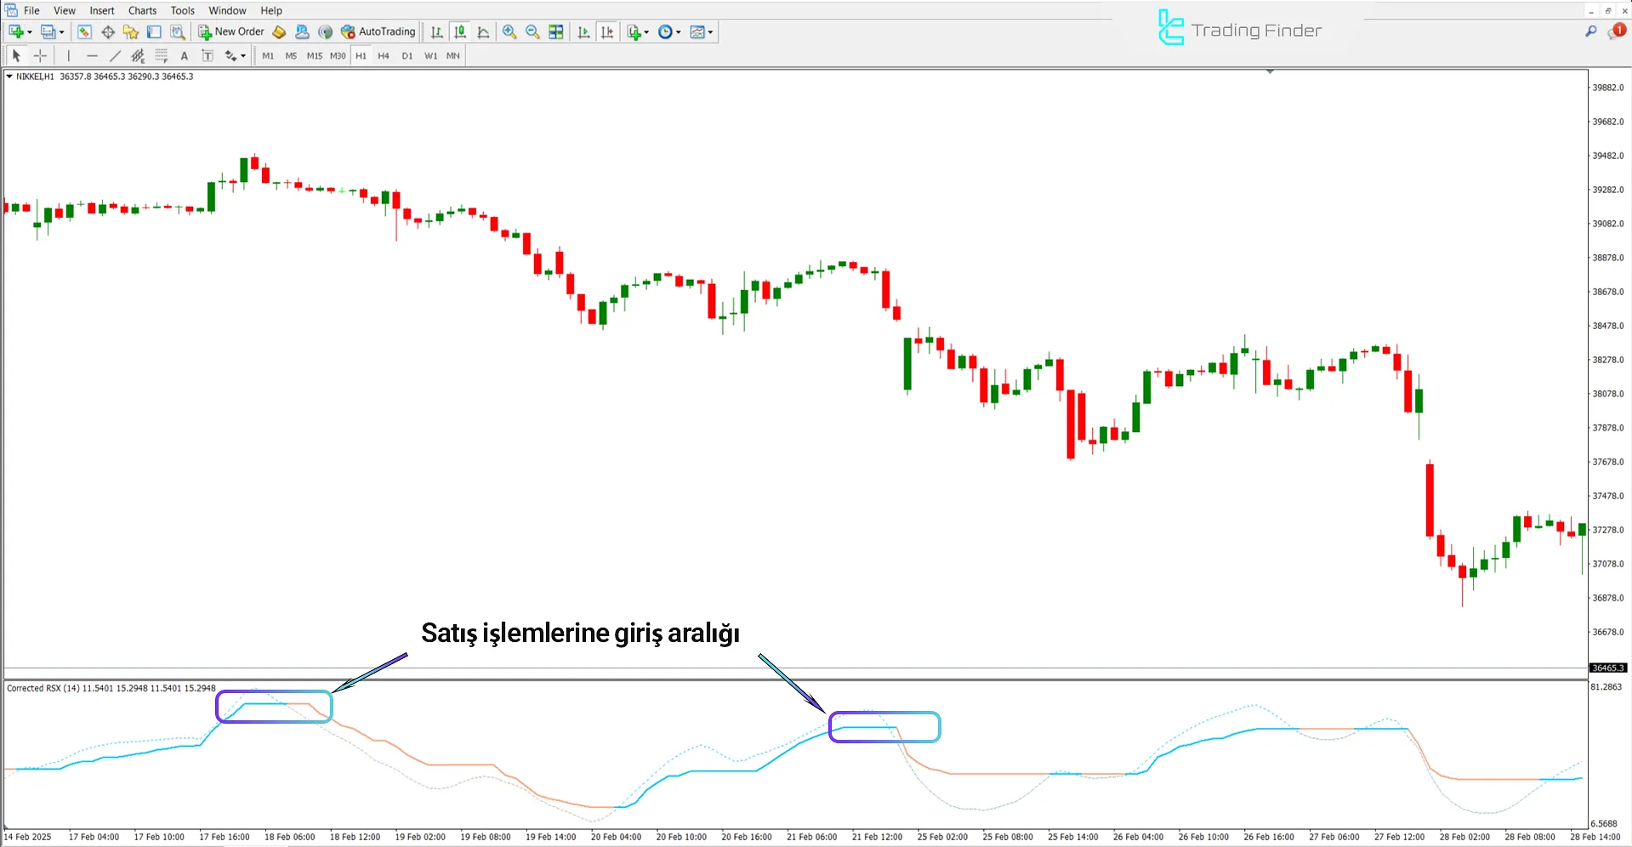This screenshot has height=847, width=1632.
Task: Expand the Templates dropdown arrow
Action: tap(710, 32)
